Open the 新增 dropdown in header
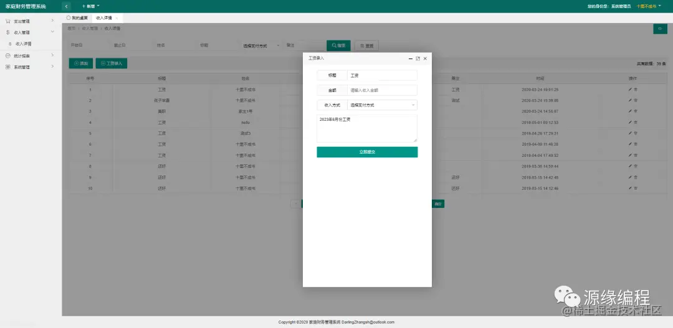The height and width of the screenshot is (328, 673). (x=90, y=6)
